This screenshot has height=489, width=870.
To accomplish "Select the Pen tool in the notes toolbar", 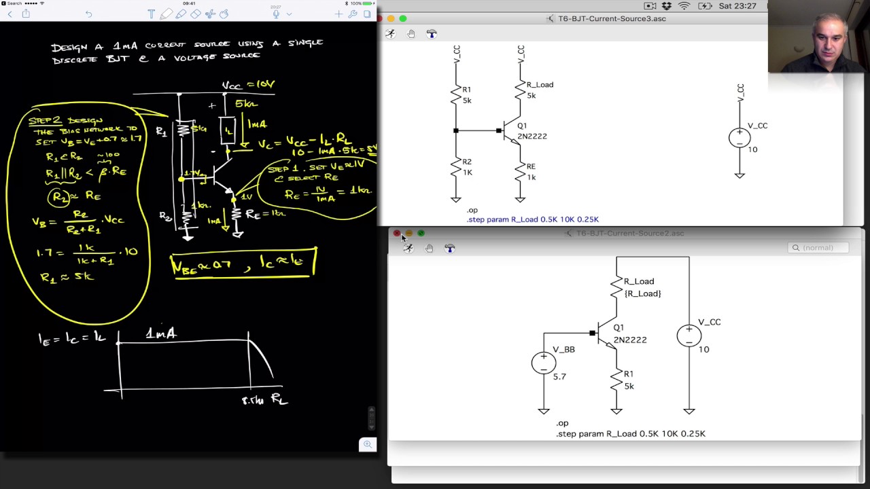I will [x=167, y=14].
